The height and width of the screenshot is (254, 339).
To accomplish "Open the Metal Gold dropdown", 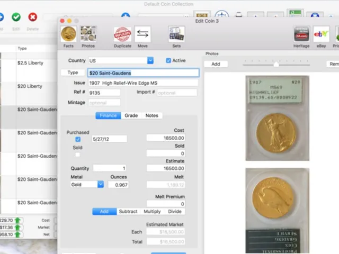I will [101, 185].
